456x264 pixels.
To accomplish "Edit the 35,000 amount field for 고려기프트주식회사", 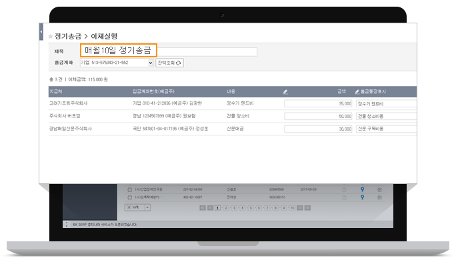I will 319,103.
